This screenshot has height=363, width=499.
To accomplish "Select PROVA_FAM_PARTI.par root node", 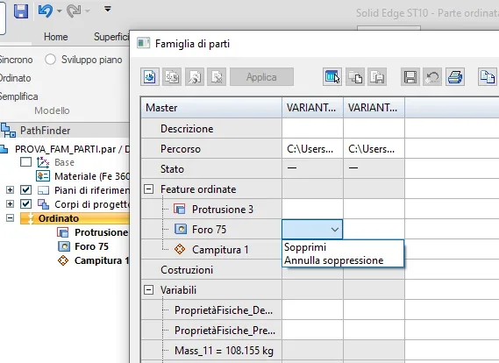I will click(72, 149).
